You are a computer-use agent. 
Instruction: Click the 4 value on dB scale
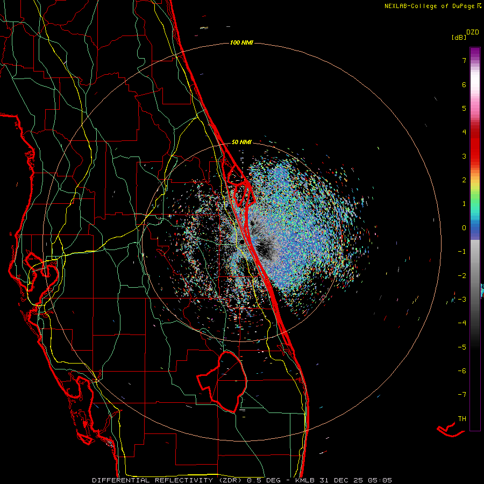[x=464, y=132]
